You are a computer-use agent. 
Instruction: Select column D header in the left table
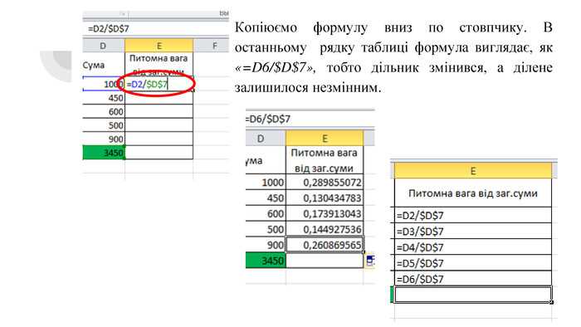click(x=104, y=46)
